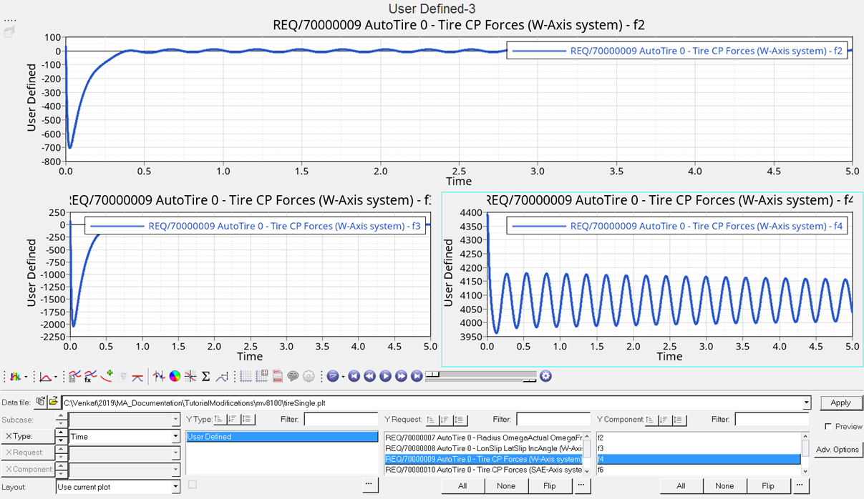Screen dimensions: 864x499
Task: Open the ellipsis button under Y Type list
Action: point(369,484)
